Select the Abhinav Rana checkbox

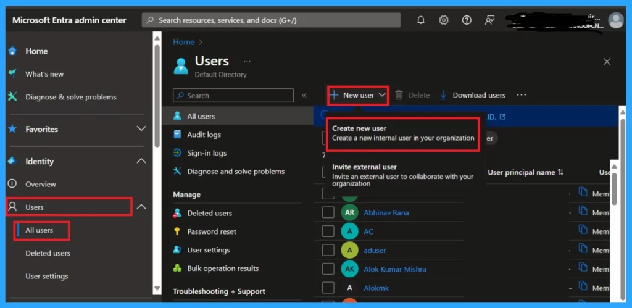(x=328, y=212)
